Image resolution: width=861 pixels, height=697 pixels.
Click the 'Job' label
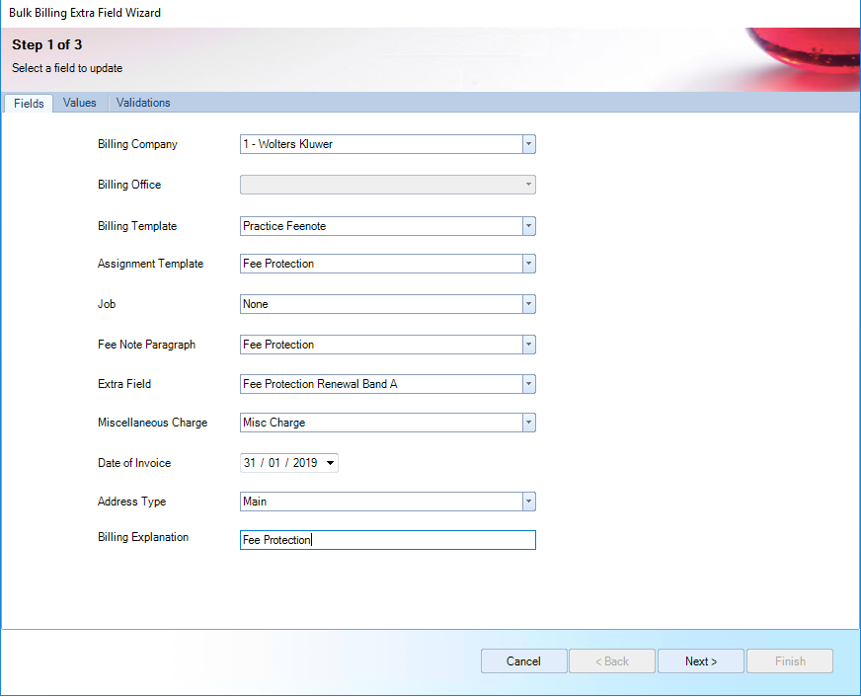click(x=107, y=304)
